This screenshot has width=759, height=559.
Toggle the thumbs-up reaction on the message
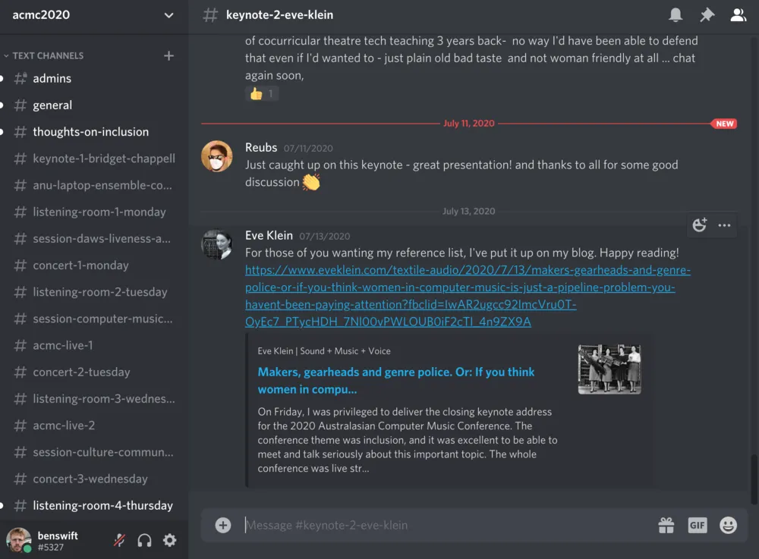tap(262, 93)
